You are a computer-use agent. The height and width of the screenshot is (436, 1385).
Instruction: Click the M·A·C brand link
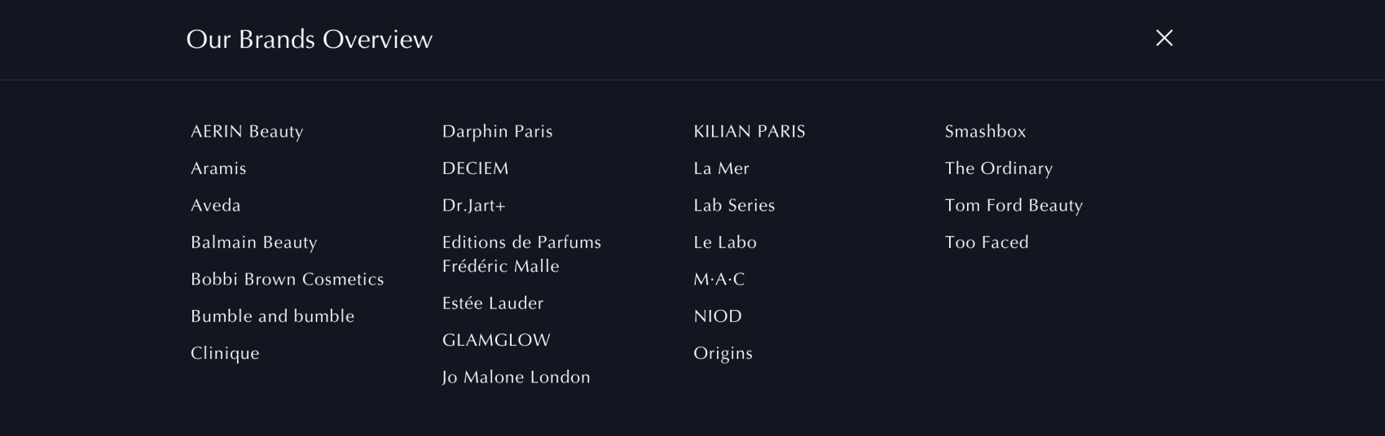point(719,279)
